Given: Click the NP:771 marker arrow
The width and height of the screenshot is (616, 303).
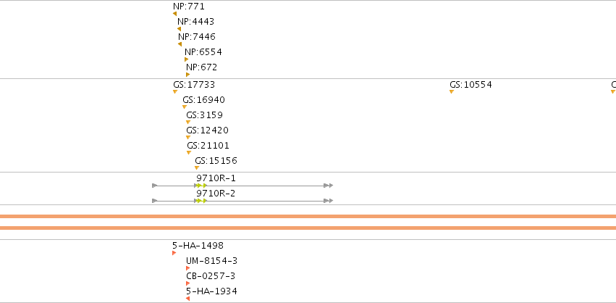Looking at the screenshot, I should click(x=175, y=14).
